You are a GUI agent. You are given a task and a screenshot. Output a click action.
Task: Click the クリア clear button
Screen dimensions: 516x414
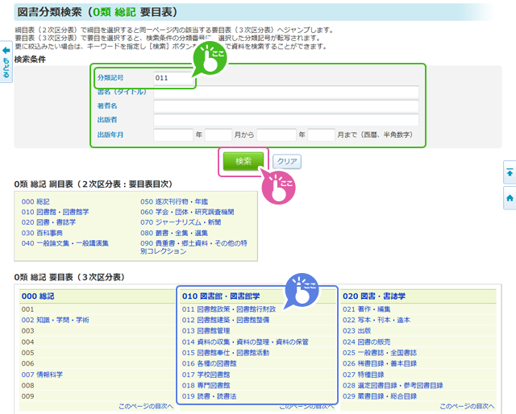pyautogui.click(x=286, y=161)
